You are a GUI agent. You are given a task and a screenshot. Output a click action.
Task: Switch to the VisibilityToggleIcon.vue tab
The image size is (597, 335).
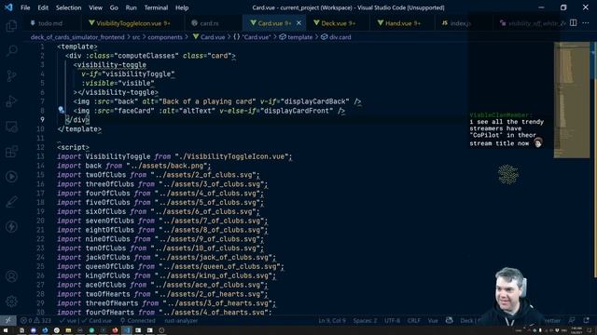coord(132,23)
